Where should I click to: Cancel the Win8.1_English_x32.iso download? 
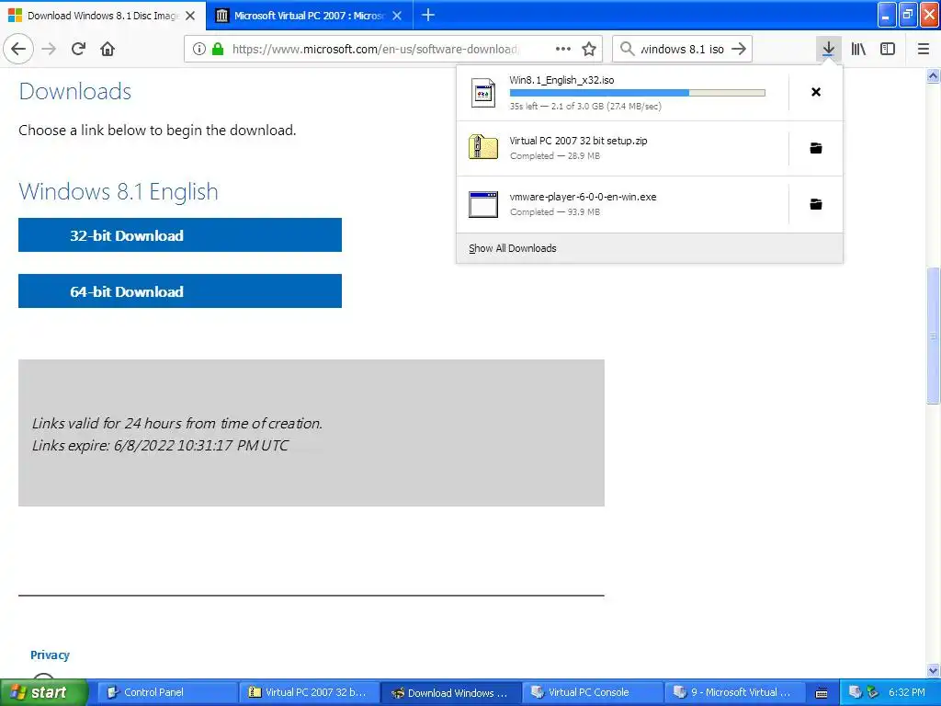point(816,92)
